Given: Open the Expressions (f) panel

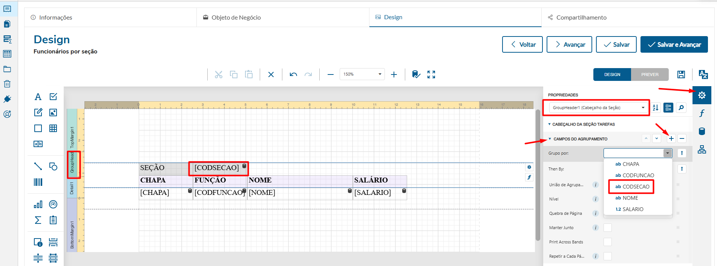Looking at the screenshot, I should 702,113.
